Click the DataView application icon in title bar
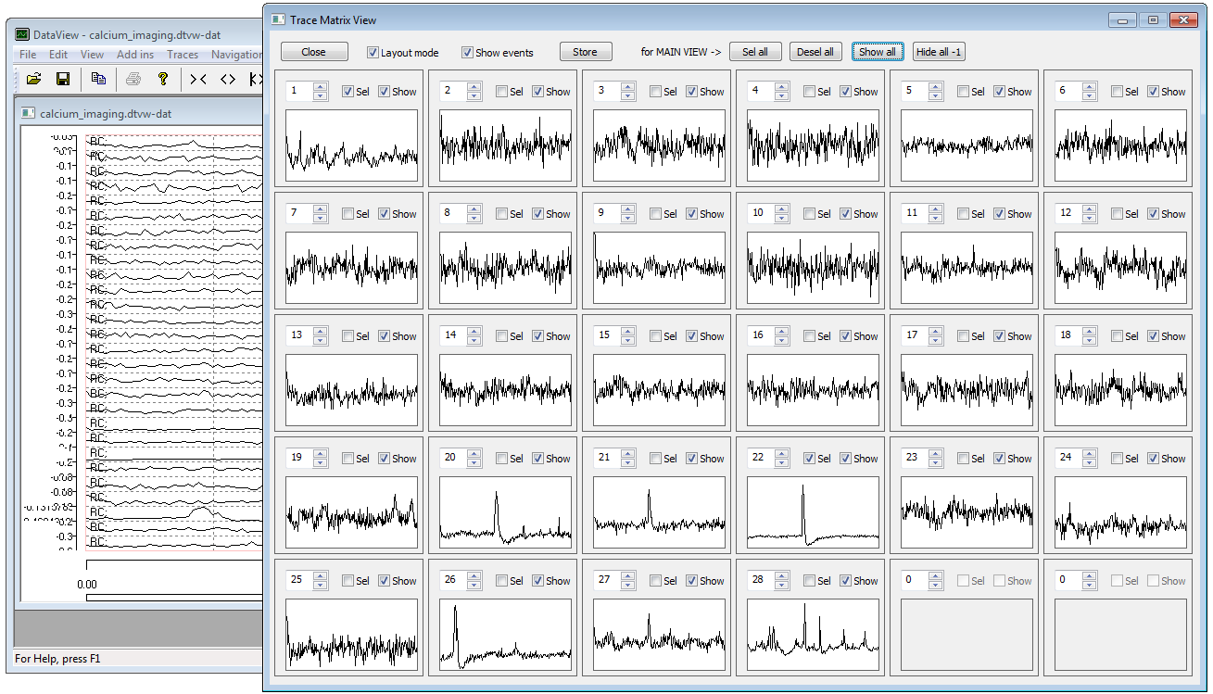The image size is (1213, 694). pyautogui.click(x=22, y=34)
